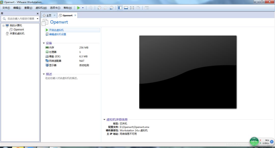Viewport: 275px width, 148px height.
Task: Click the config file path E:\Openwrt\Openwrt.vmx
Action: click(134, 127)
